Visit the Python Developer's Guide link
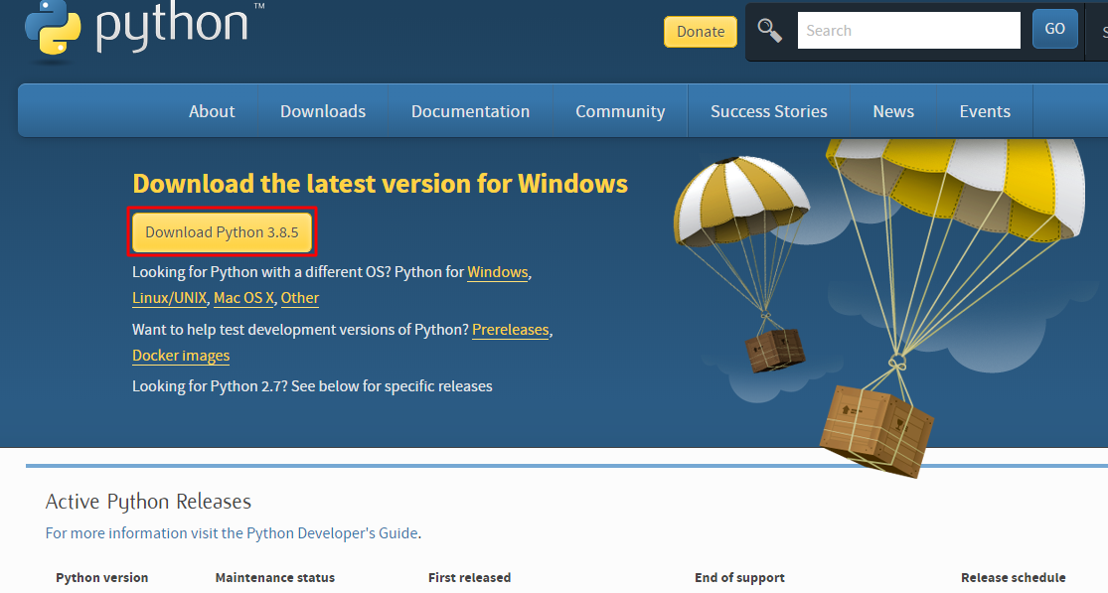The width and height of the screenshot is (1108, 593). (232, 533)
